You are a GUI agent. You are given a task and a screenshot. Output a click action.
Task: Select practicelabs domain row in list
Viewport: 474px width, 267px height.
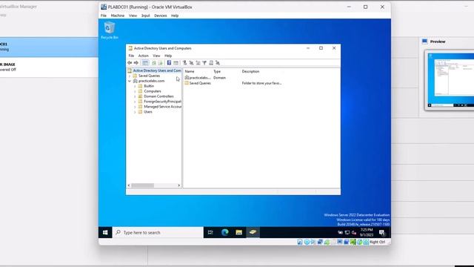coord(198,78)
